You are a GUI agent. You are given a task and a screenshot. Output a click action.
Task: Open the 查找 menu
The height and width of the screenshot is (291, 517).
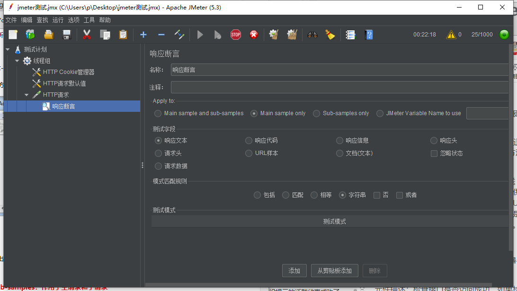click(42, 20)
